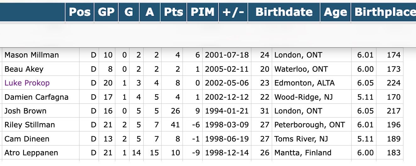
Task: Open the Damien Carfagna row name
Action: point(36,97)
